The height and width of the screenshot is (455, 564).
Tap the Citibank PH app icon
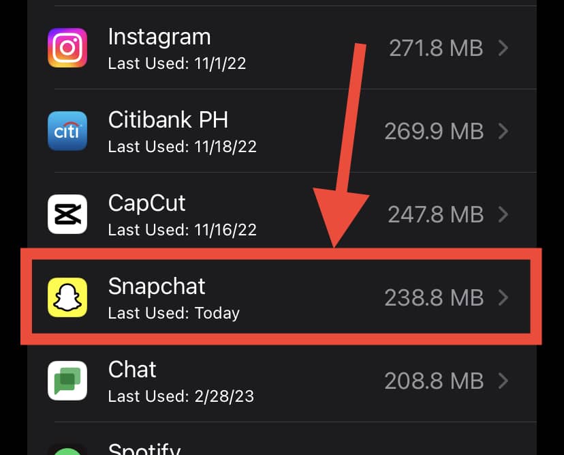pos(67,131)
